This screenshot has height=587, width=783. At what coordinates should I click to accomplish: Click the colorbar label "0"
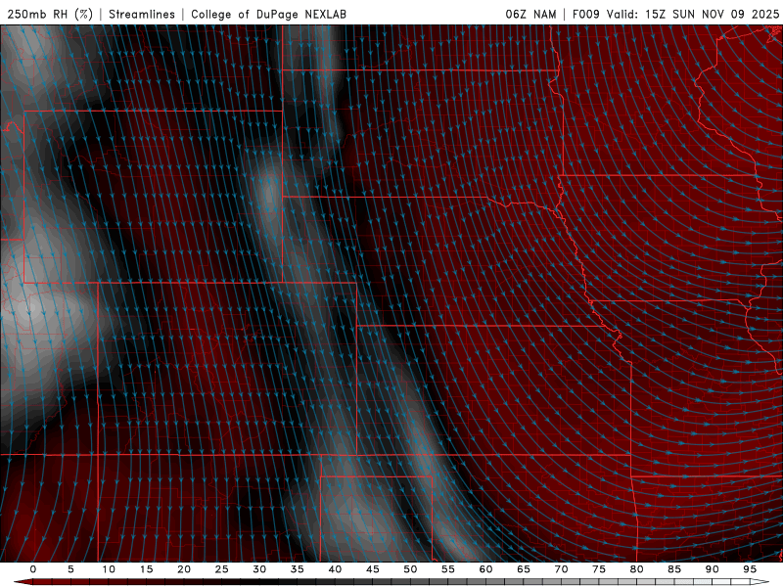(33, 569)
